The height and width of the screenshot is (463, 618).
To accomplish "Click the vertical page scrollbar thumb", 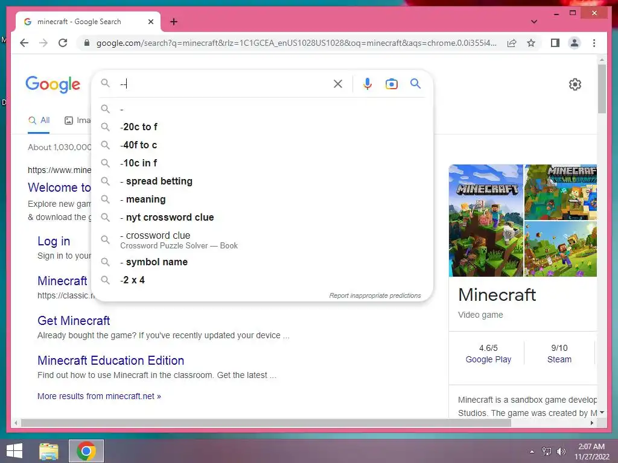I will coord(602,89).
